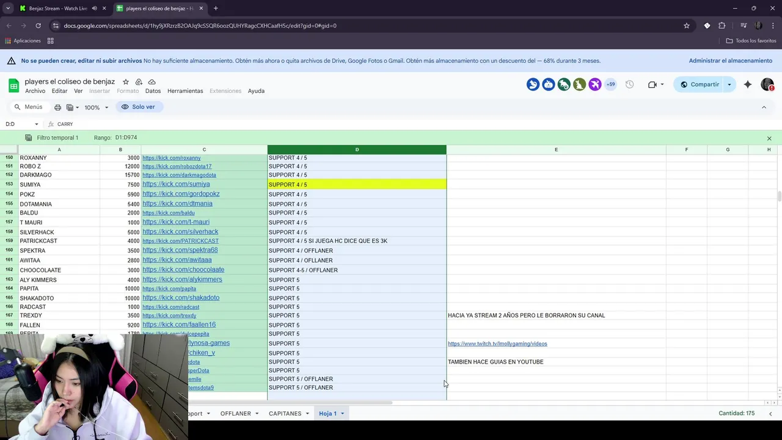Click the blue pumpkin viewer avatar
The width and height of the screenshot is (782, 440).
[x=549, y=84]
